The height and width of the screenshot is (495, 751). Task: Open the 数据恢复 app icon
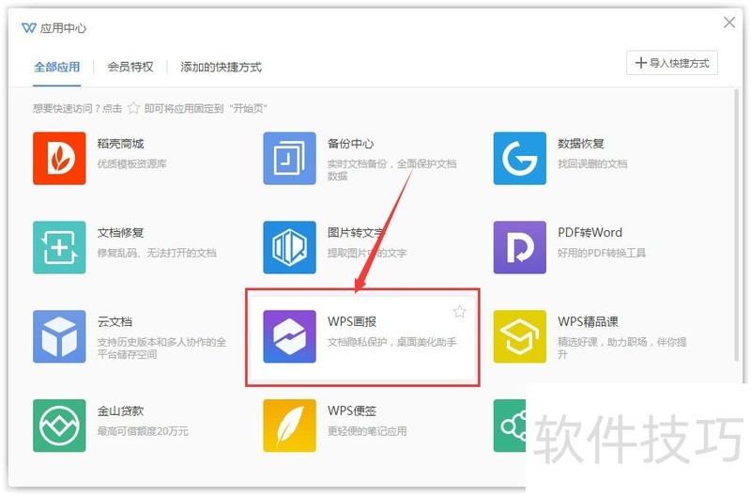(x=520, y=158)
